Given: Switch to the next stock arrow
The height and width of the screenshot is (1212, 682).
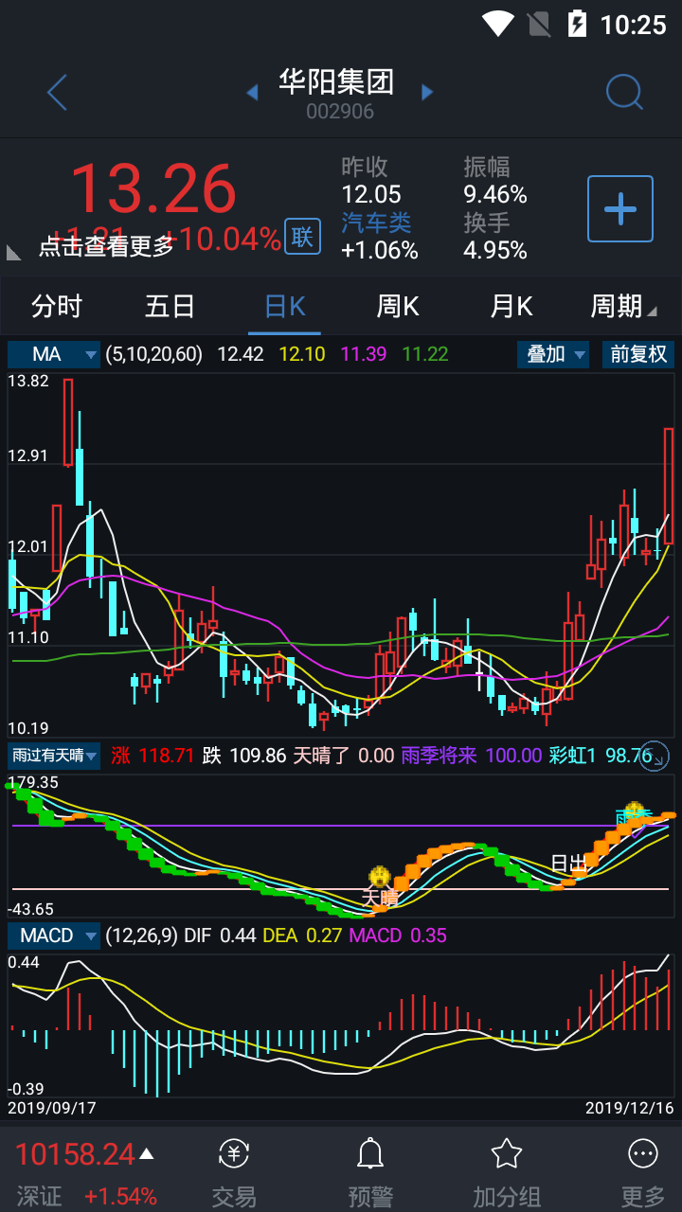Looking at the screenshot, I should [427, 92].
